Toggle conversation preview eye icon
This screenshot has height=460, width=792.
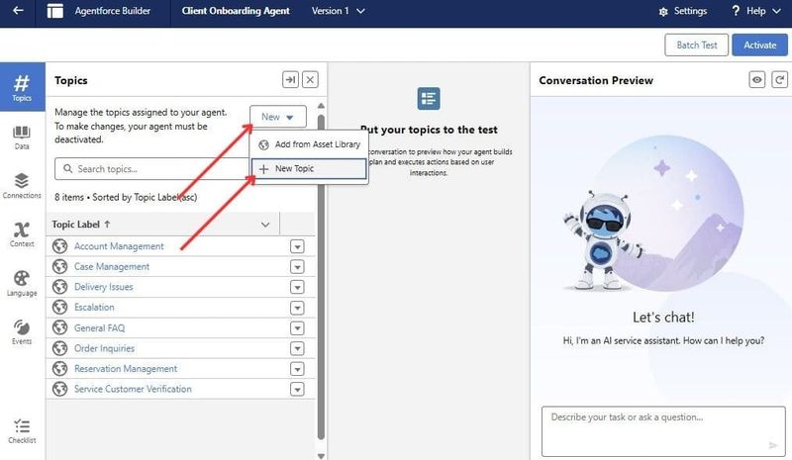point(756,80)
